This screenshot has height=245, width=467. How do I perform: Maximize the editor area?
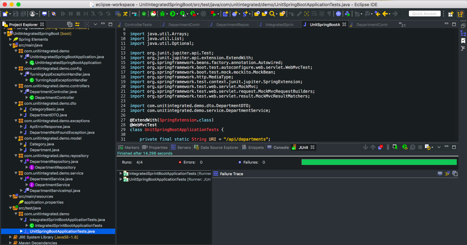click(454, 24)
